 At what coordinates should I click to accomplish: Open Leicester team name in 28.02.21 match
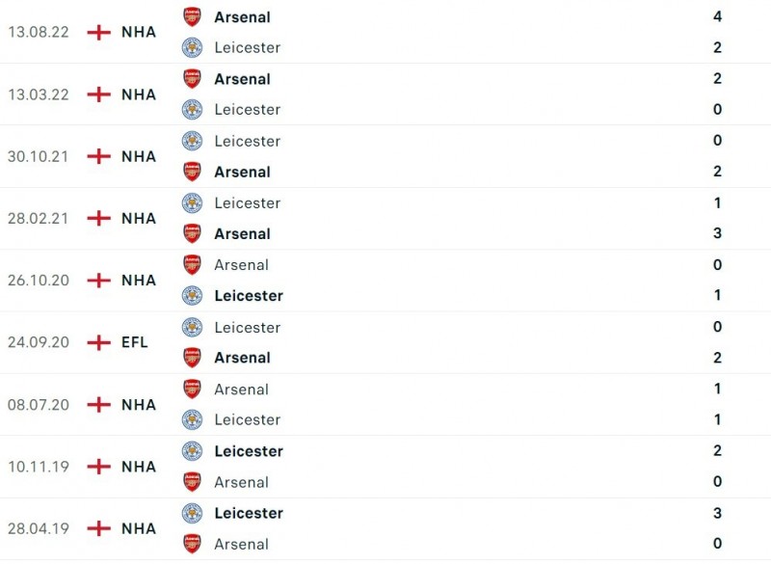247,202
